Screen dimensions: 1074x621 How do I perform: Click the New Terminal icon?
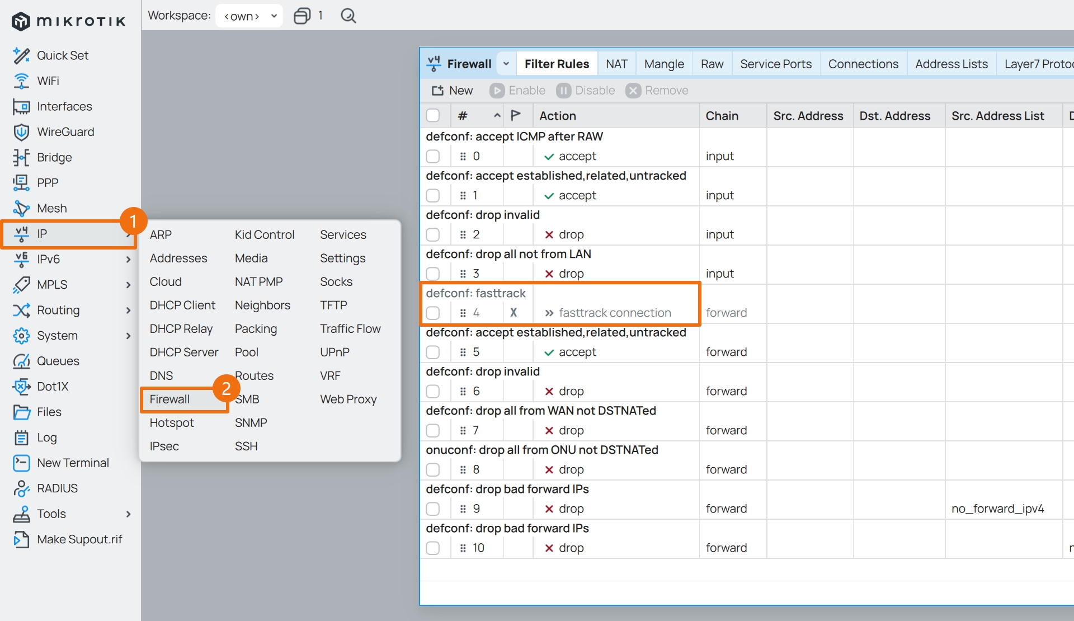[21, 463]
